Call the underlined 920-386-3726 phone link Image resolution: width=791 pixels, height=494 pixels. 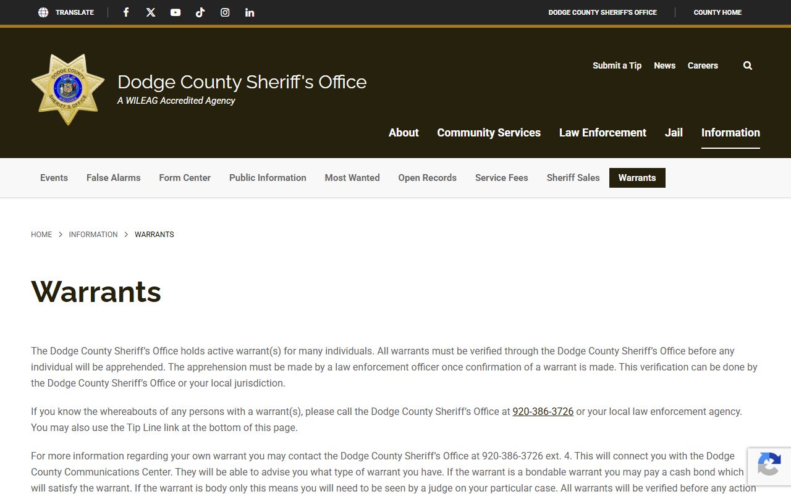click(543, 411)
